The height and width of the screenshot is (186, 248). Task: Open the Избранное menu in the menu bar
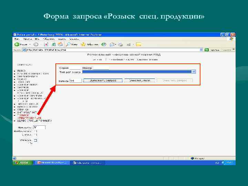pos(49,39)
